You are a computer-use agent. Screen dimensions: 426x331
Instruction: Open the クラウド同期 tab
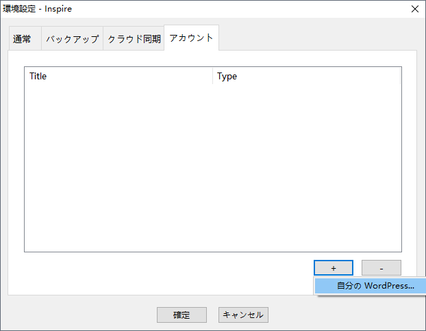(134, 38)
